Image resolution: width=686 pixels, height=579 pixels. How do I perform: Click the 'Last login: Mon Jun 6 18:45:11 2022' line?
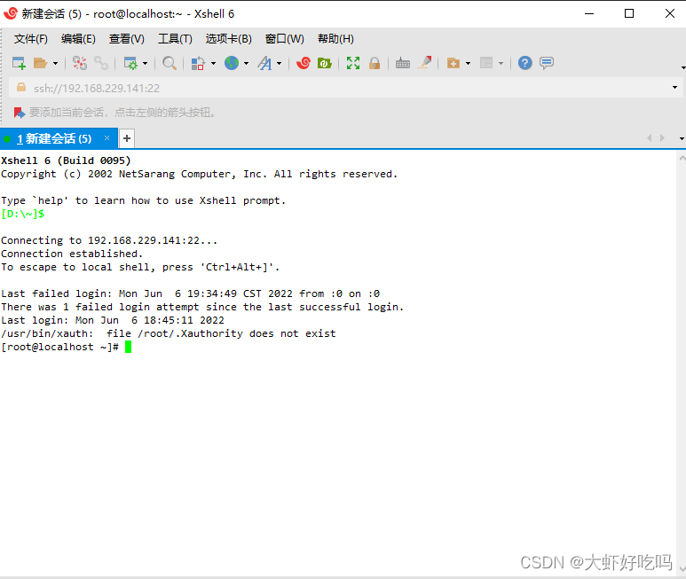(x=113, y=320)
